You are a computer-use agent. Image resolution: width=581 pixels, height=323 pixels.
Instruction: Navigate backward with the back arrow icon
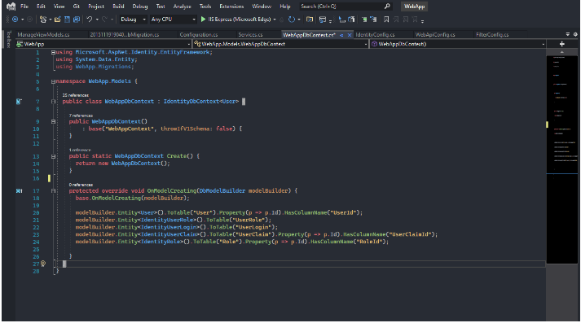click(x=15, y=20)
